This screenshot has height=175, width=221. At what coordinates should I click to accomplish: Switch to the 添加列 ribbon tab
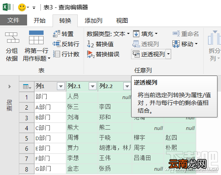[x=93, y=21]
